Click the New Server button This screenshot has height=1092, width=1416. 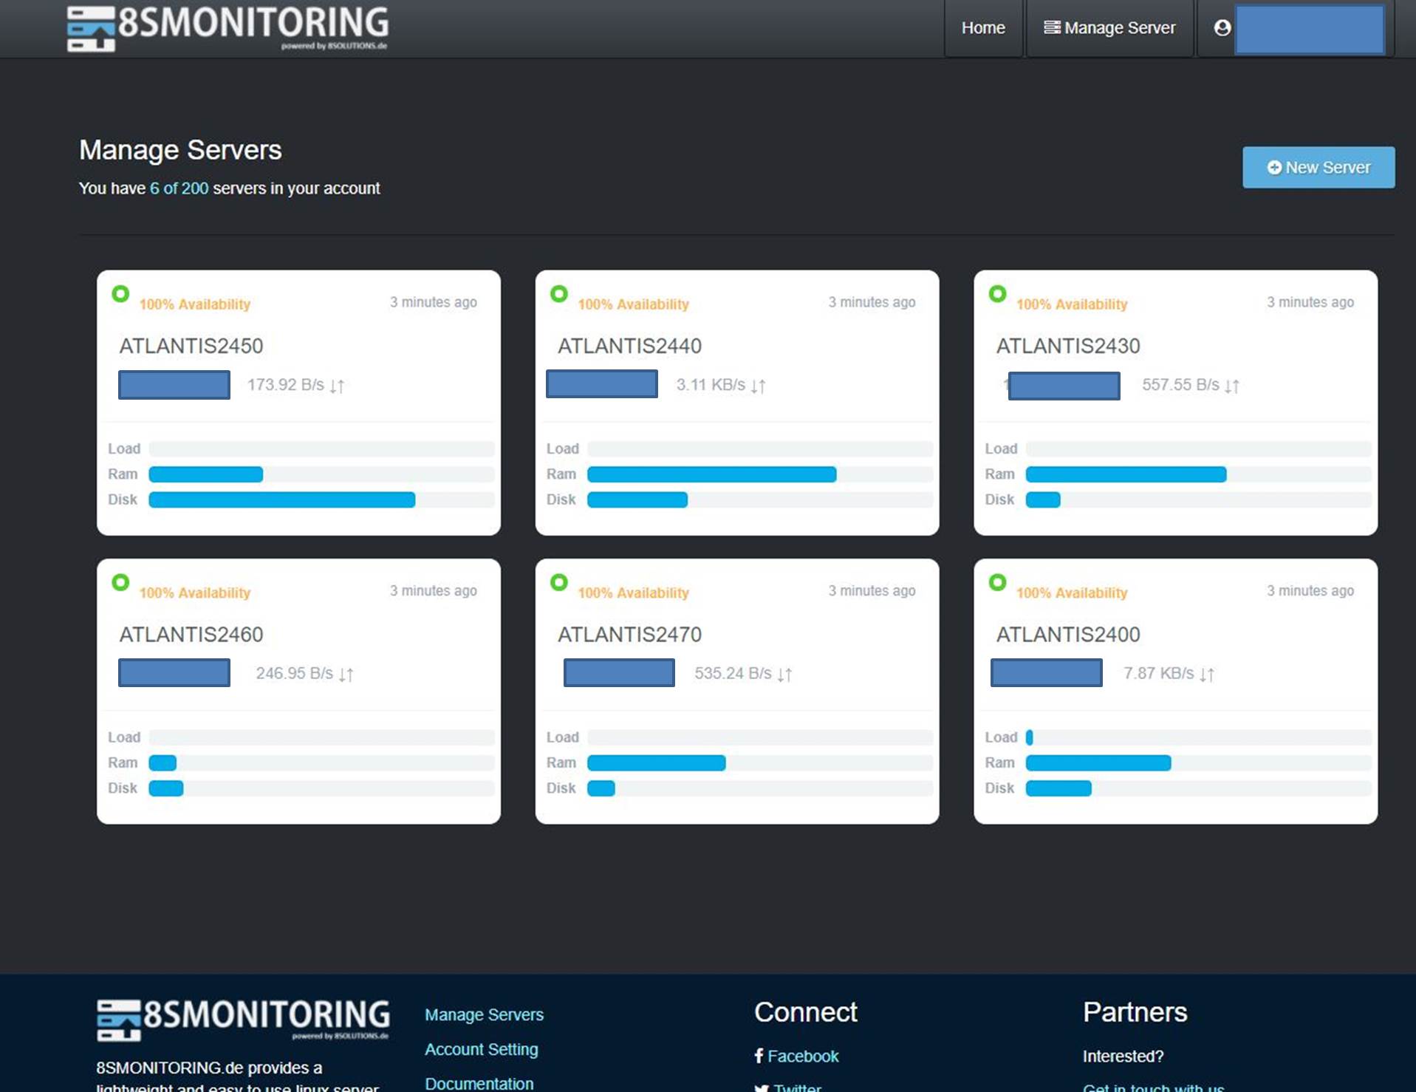tap(1318, 168)
